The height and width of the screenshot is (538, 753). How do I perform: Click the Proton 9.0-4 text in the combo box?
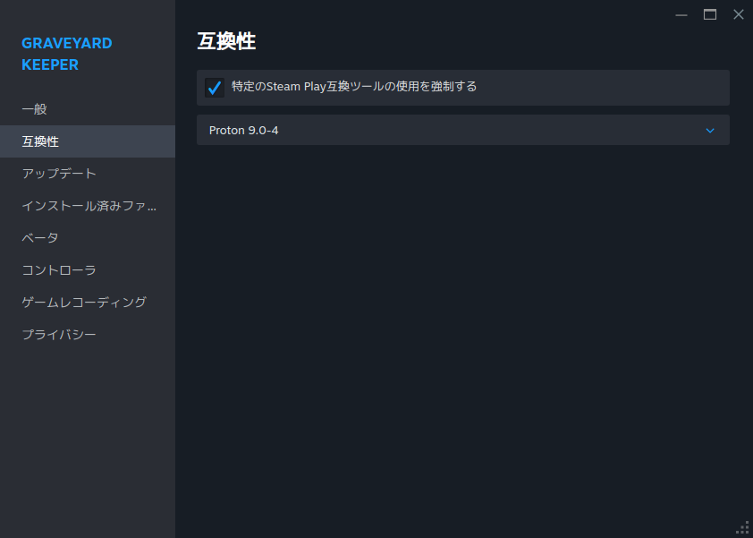[x=244, y=131]
